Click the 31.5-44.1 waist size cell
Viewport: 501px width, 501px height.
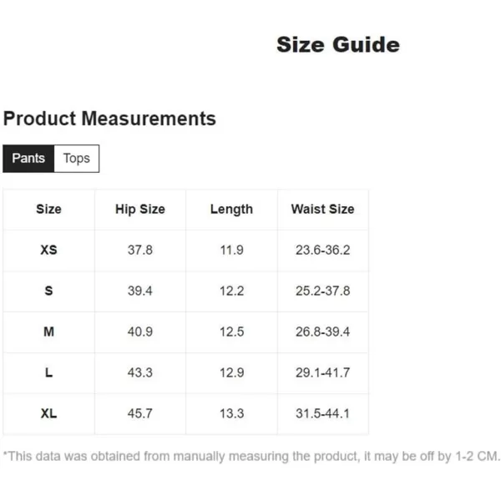(x=322, y=414)
